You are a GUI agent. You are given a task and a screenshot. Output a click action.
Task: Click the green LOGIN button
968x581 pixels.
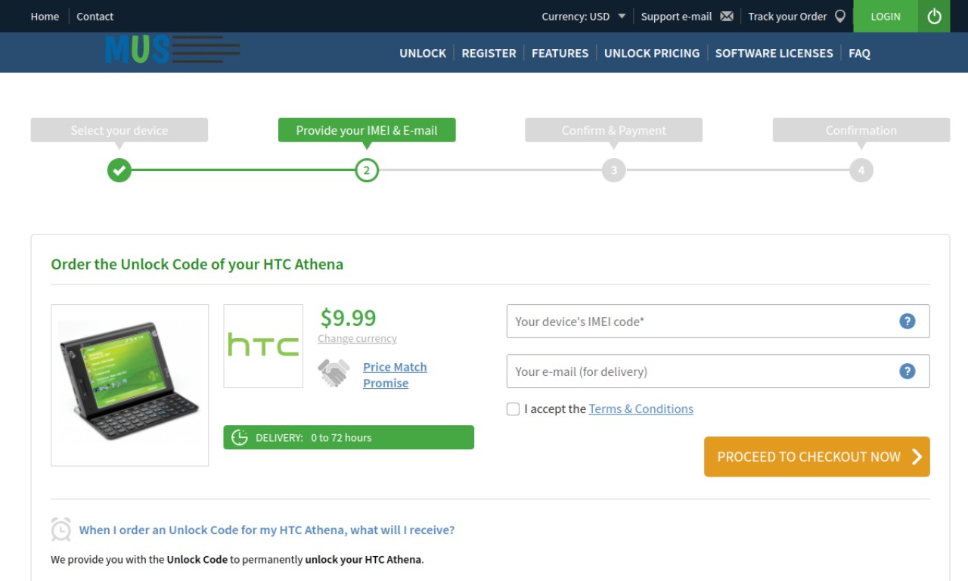click(x=886, y=16)
